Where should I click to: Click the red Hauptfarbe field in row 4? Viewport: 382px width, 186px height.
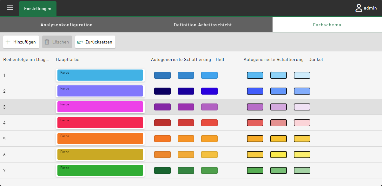100,123
